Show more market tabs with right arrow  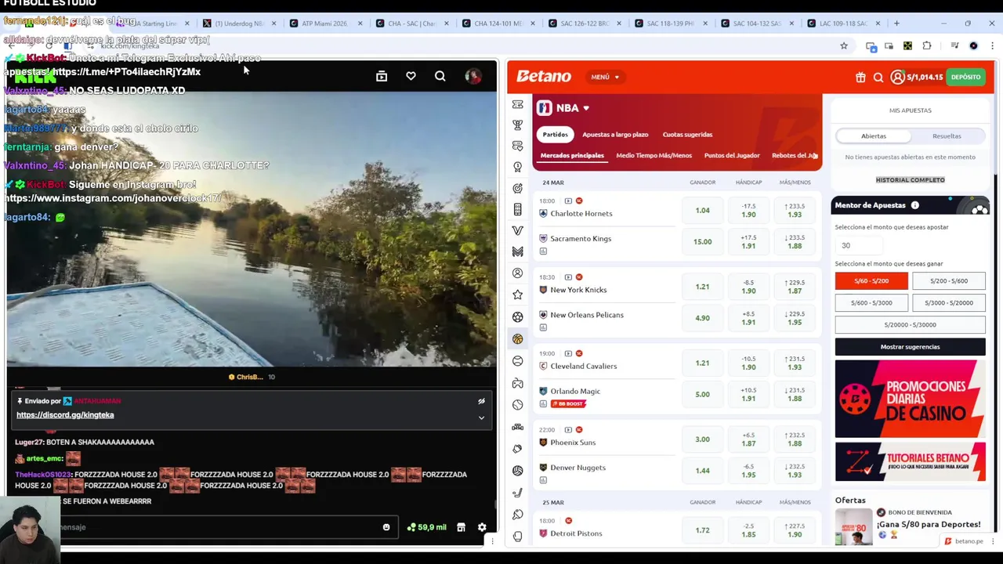(x=815, y=156)
